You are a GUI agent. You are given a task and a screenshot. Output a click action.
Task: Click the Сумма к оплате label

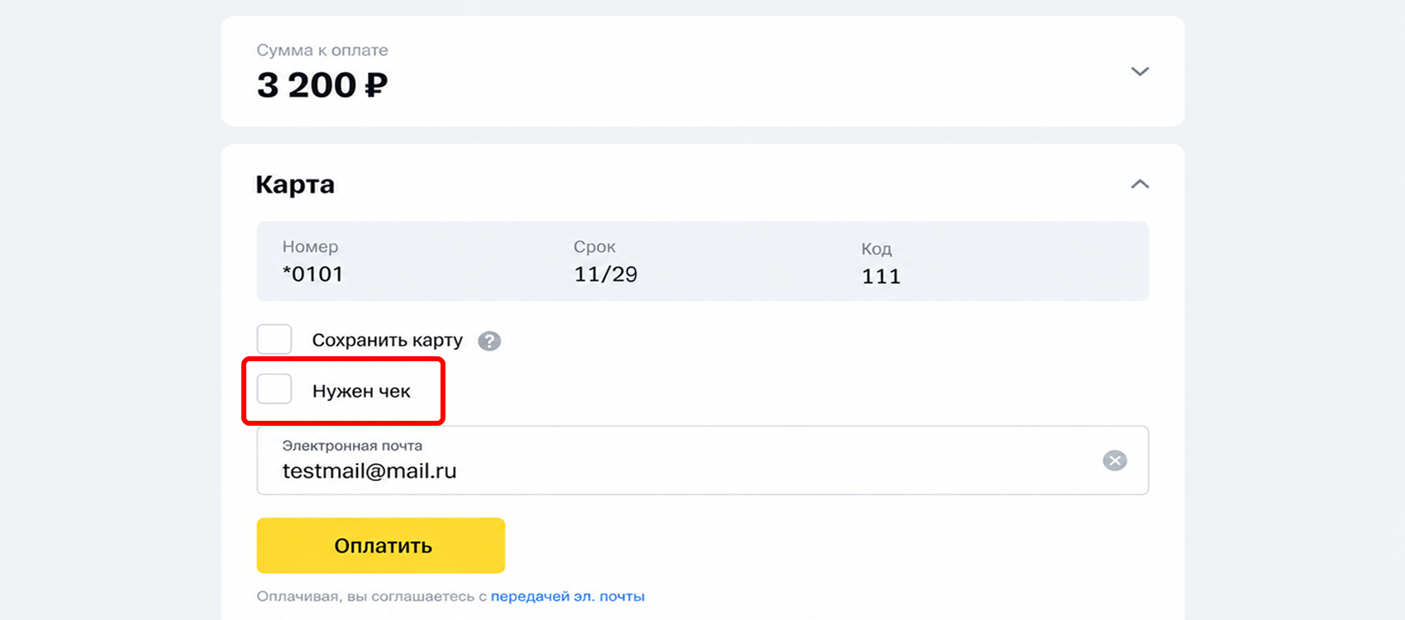322,50
